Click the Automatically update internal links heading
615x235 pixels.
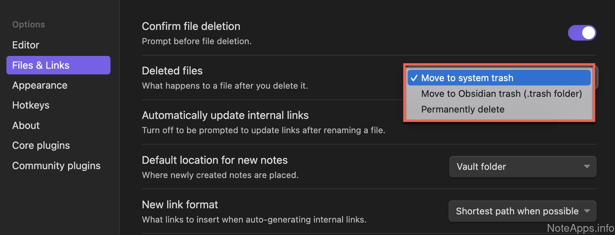coord(225,115)
